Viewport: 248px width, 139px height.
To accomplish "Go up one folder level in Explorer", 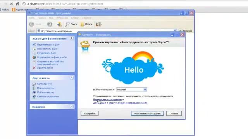I will 59,24.
